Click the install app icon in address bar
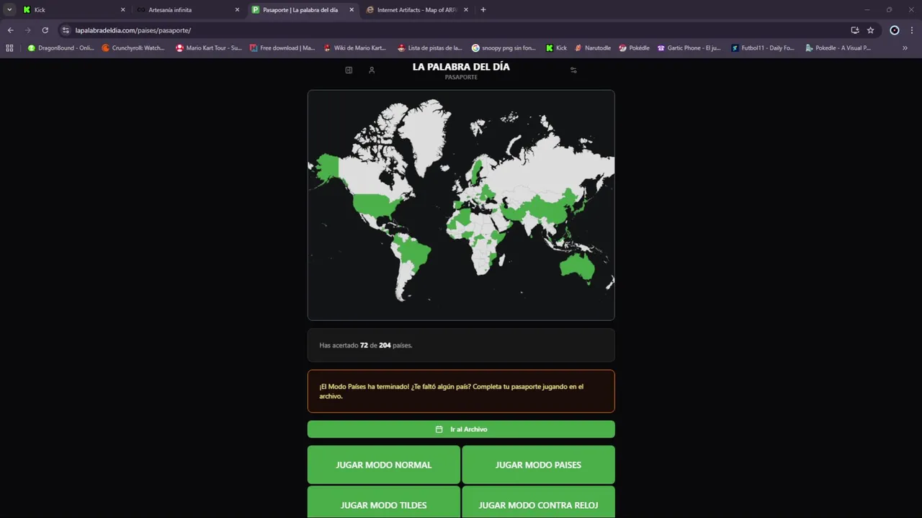The width and height of the screenshot is (922, 518). coord(854,30)
